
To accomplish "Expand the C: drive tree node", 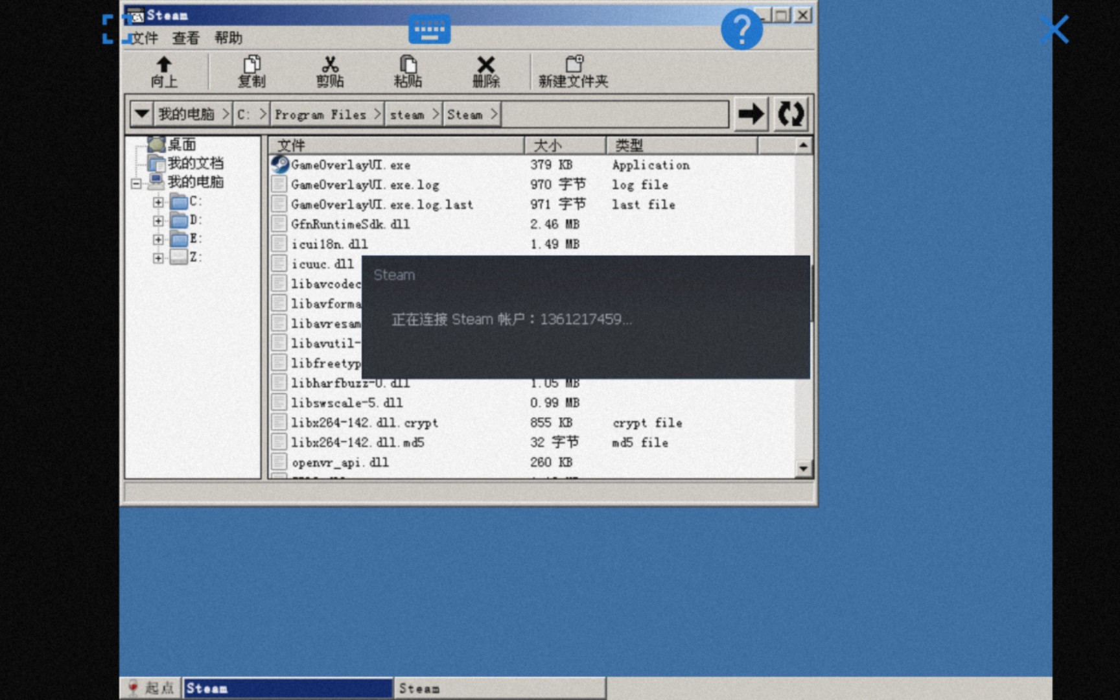I will (158, 202).
